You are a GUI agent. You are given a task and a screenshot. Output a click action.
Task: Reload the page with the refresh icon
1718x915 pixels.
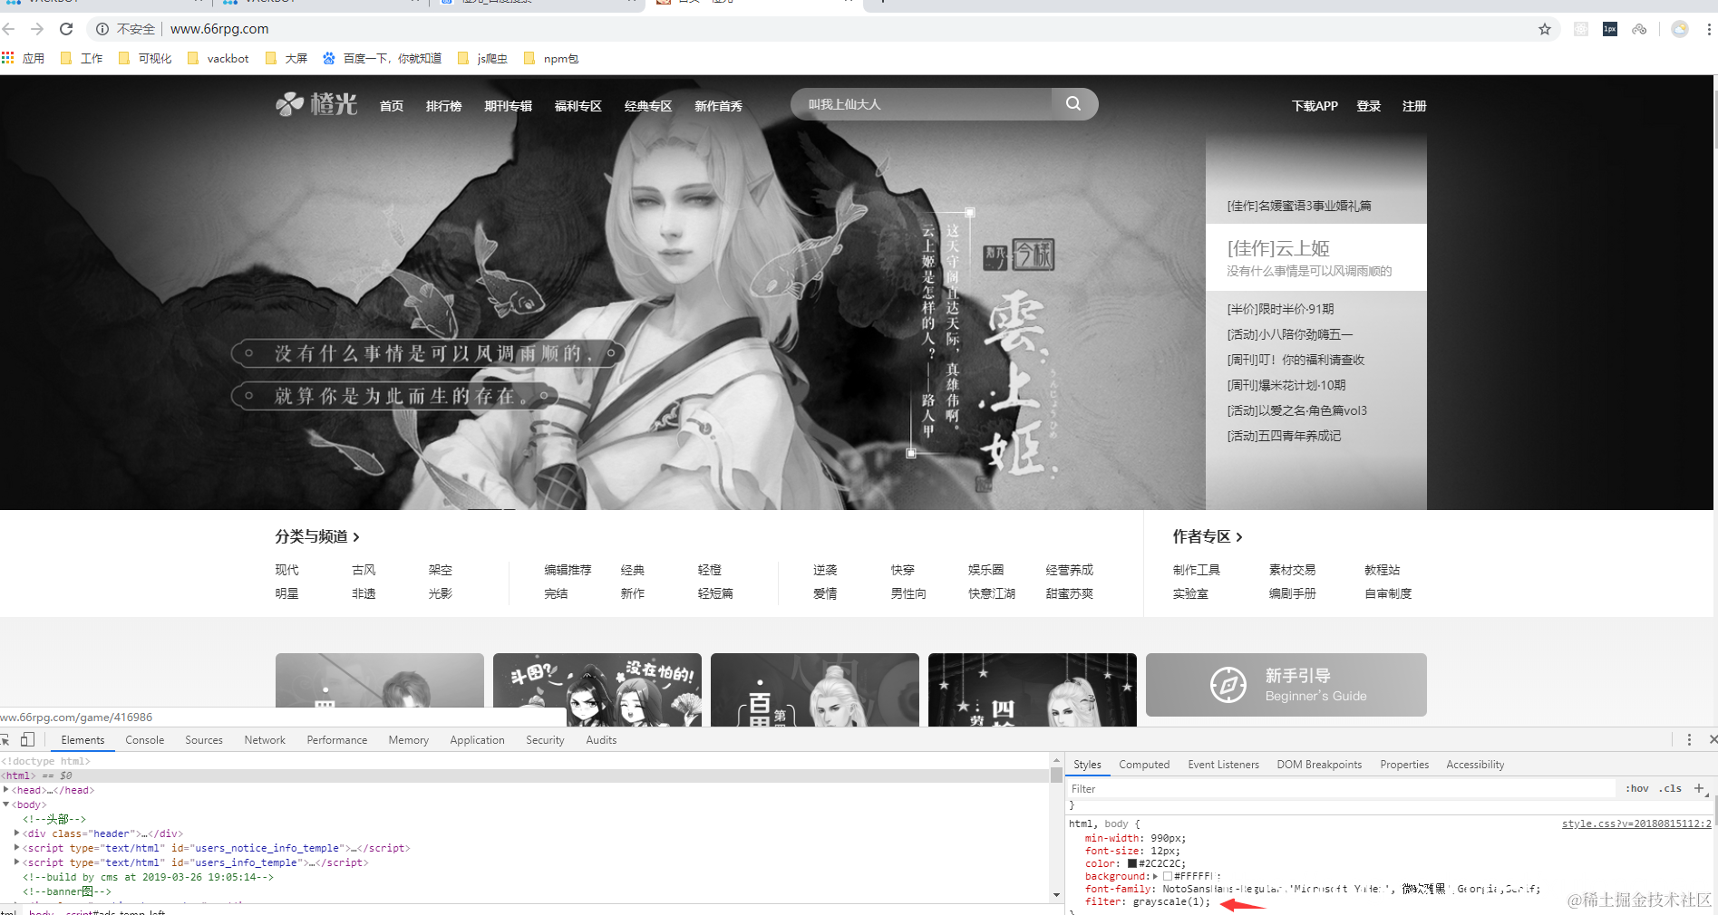click(x=66, y=29)
